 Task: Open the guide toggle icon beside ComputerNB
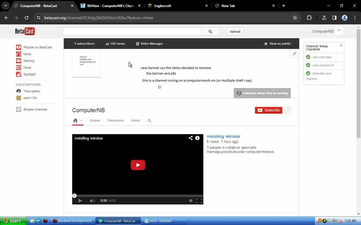point(339,30)
